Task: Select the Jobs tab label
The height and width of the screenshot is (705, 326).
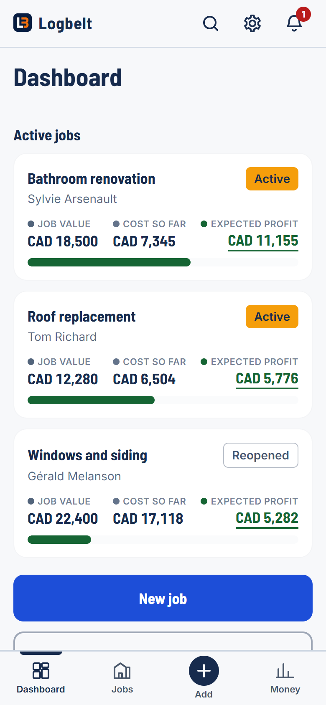Action: [x=122, y=689]
